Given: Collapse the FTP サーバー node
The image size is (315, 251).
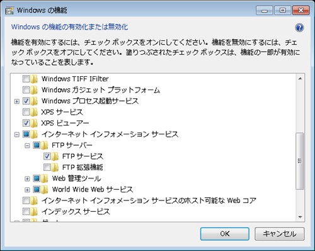Looking at the screenshot, I should pyautogui.click(x=27, y=146).
